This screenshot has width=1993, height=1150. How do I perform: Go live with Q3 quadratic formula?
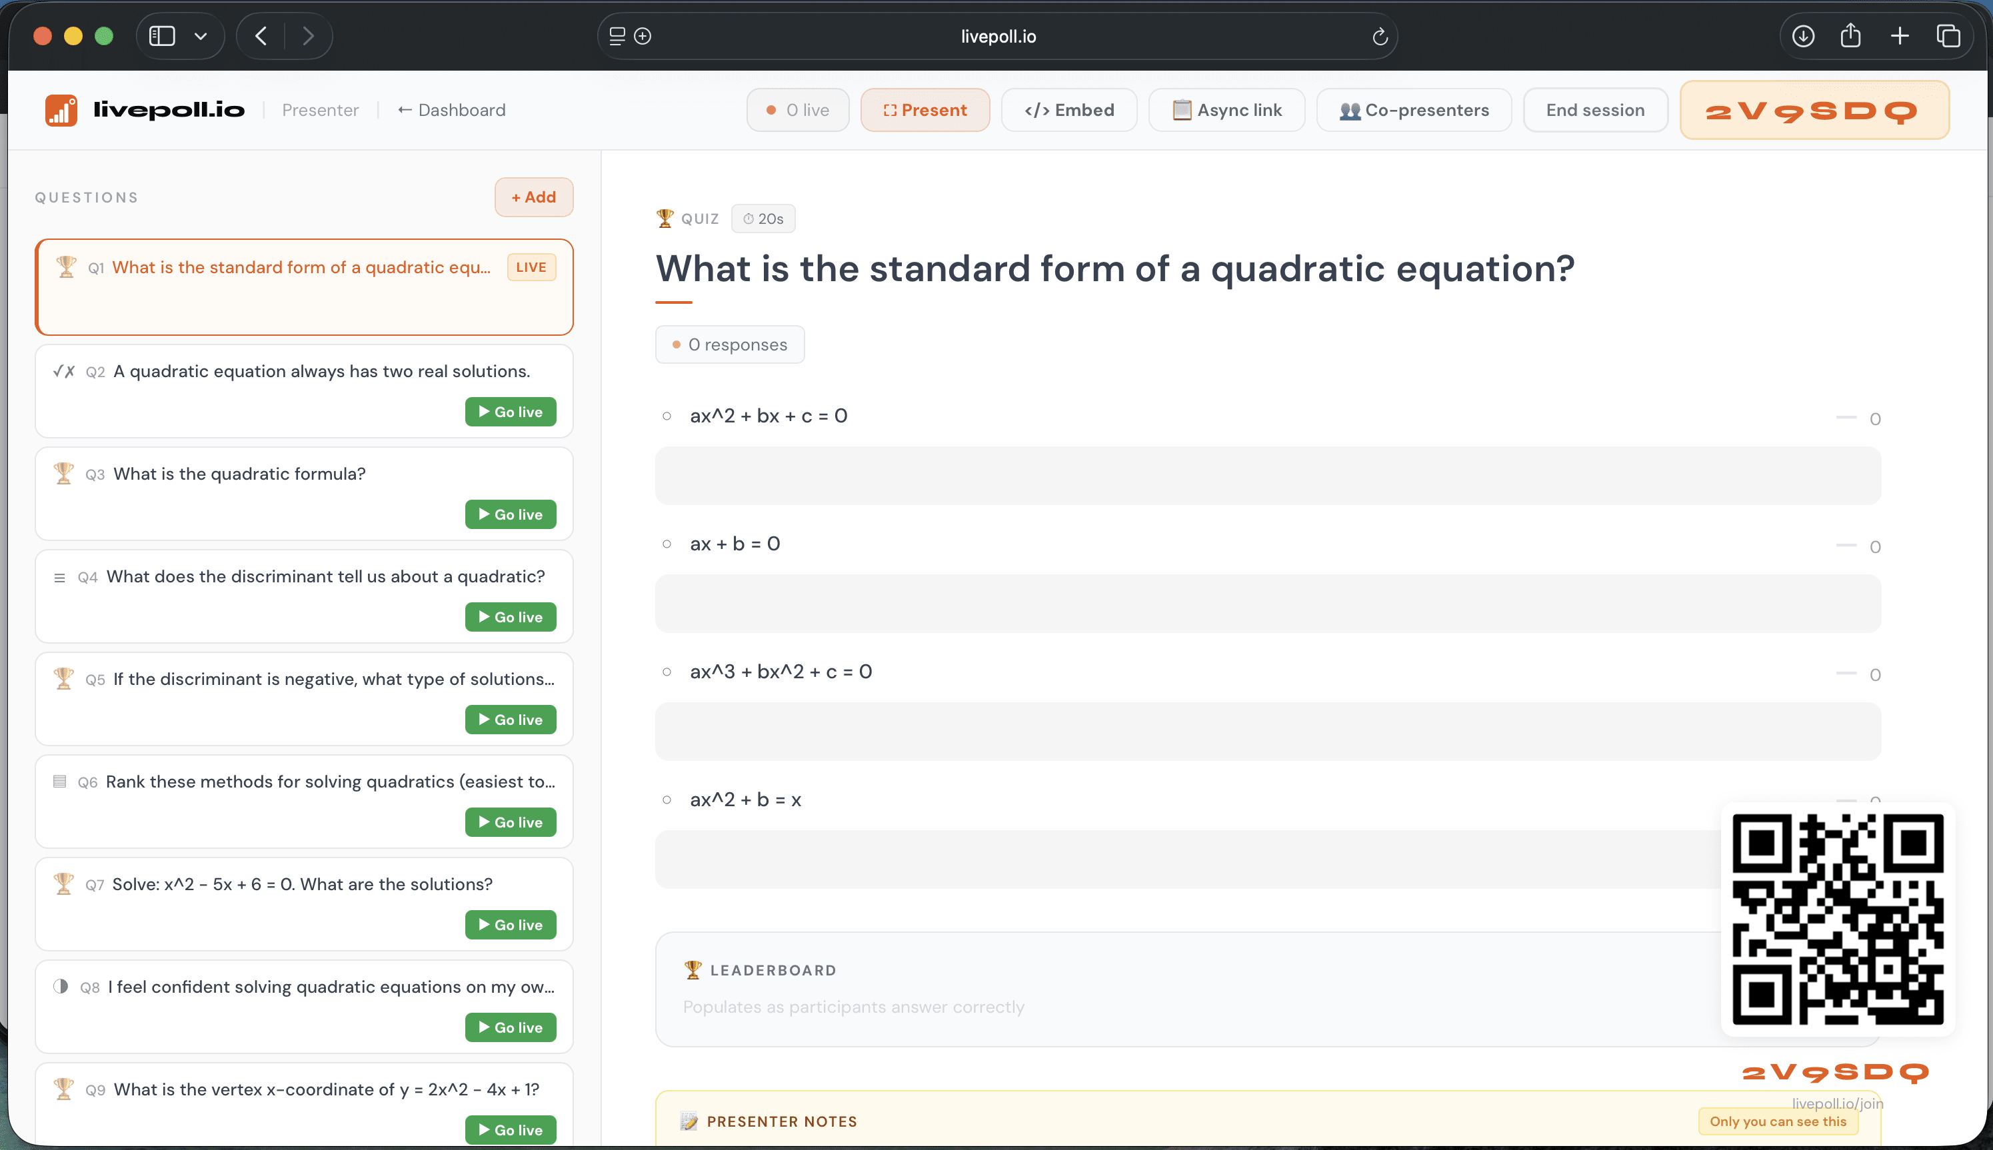pyautogui.click(x=511, y=514)
